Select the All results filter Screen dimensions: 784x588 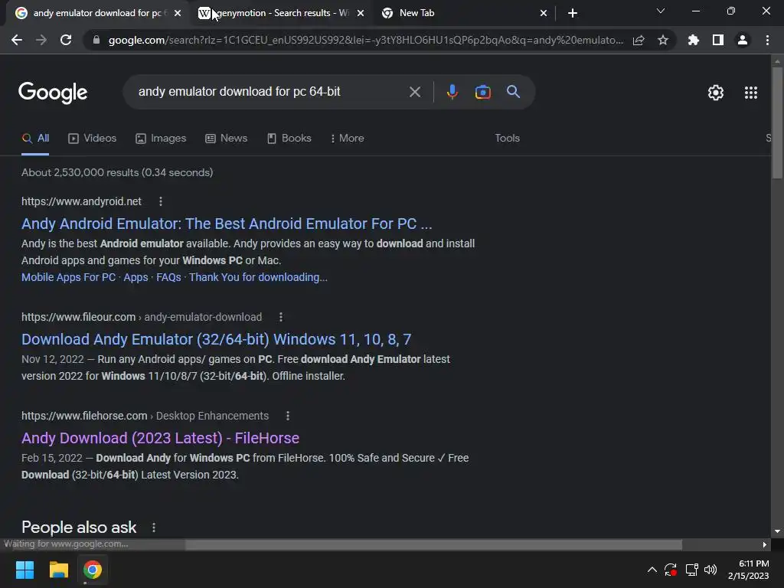click(x=35, y=139)
